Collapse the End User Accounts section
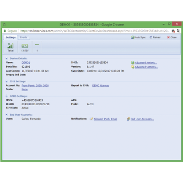183x183 pixels. (7, 115)
